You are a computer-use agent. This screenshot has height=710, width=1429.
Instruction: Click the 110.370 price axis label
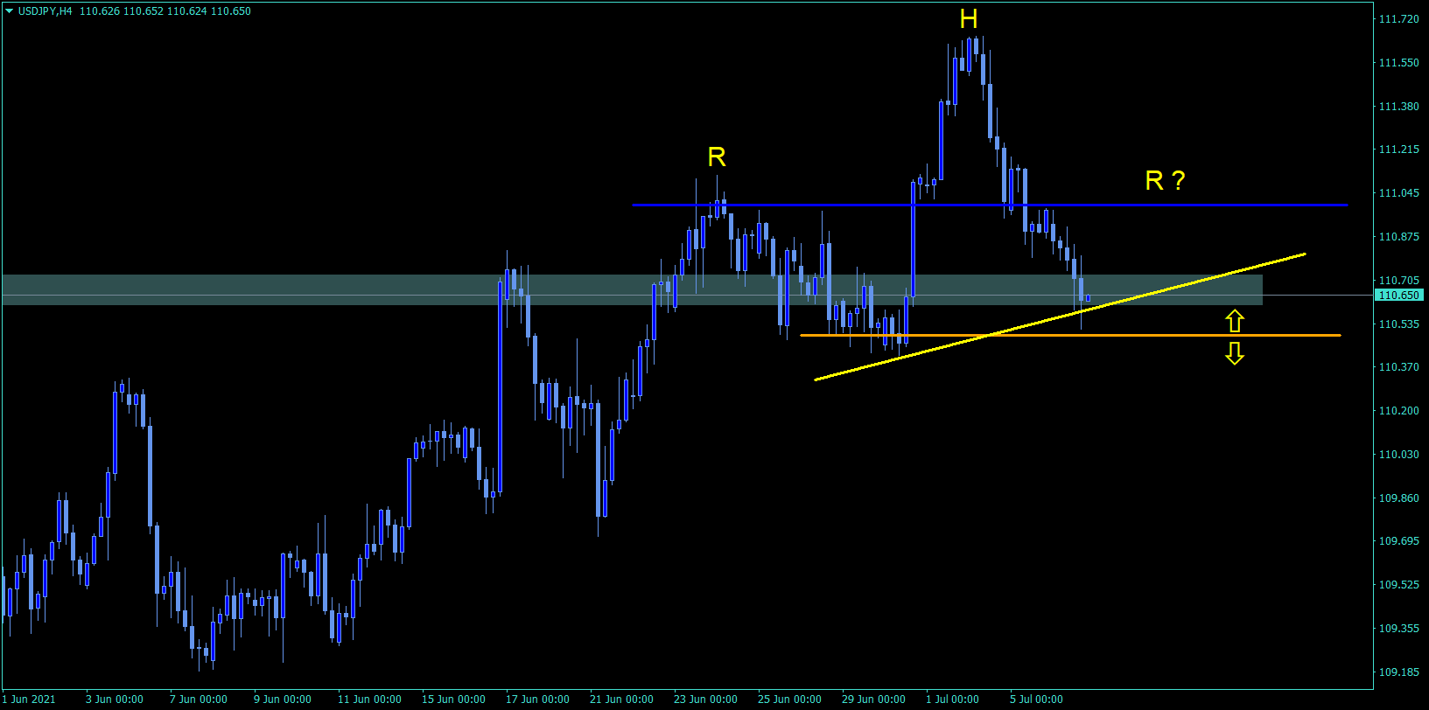tap(1398, 367)
